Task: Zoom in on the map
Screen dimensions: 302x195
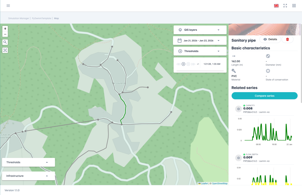Action: (x=5, y=29)
